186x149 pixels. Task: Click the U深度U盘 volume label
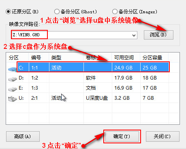(97, 98)
